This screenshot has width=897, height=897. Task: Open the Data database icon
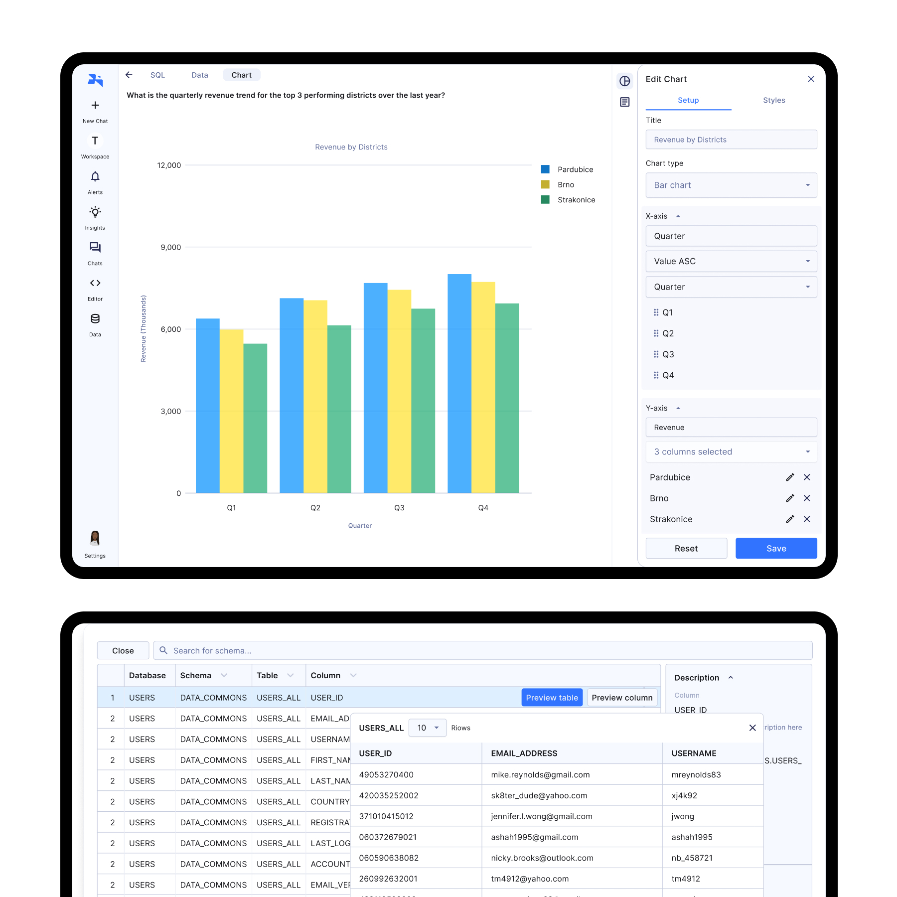coord(95,319)
